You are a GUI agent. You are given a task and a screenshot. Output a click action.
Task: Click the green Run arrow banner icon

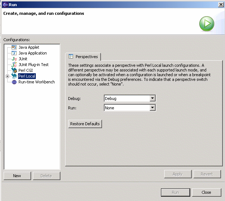[207, 23]
